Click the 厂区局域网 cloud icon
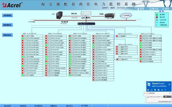Image resolution: width=172 pixels, height=107 pixels. (126, 15)
